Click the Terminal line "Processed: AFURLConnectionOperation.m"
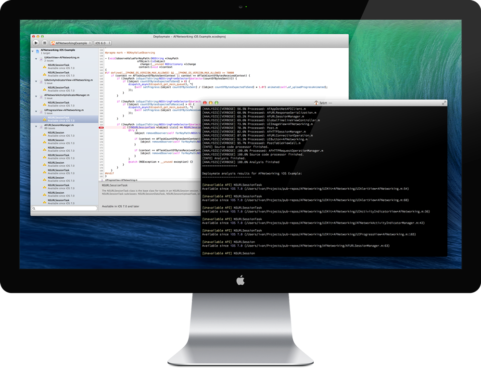This screenshot has height=368, width=481. 257,135
